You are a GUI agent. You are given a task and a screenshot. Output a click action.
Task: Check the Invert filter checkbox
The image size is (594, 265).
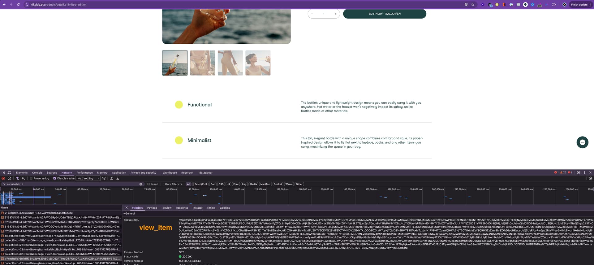pos(148,184)
